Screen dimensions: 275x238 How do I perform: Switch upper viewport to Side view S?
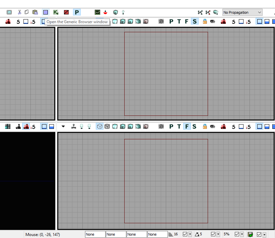coord(194,21)
